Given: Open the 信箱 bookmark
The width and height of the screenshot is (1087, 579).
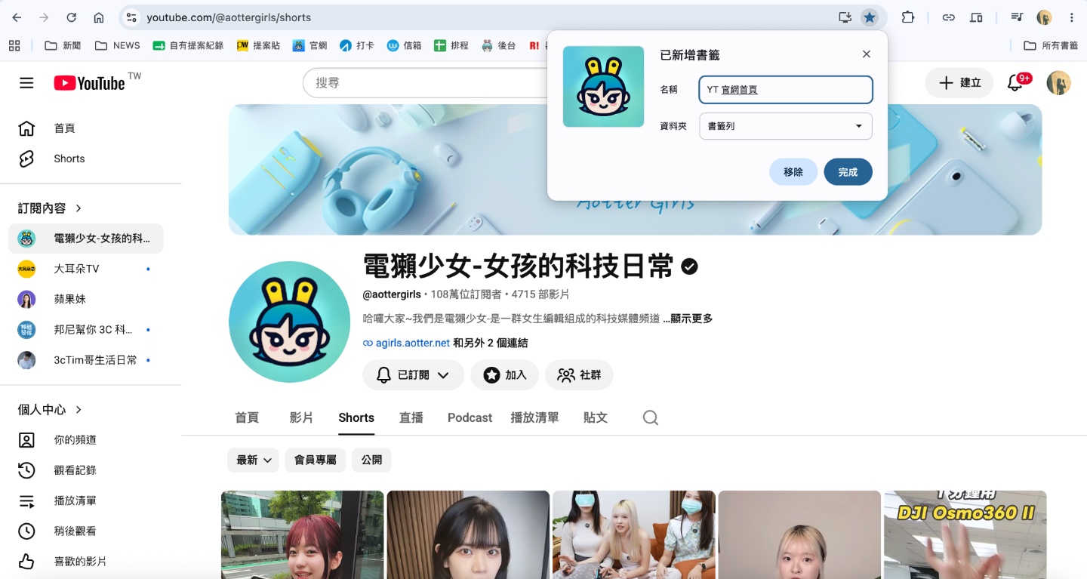Looking at the screenshot, I should click(404, 45).
